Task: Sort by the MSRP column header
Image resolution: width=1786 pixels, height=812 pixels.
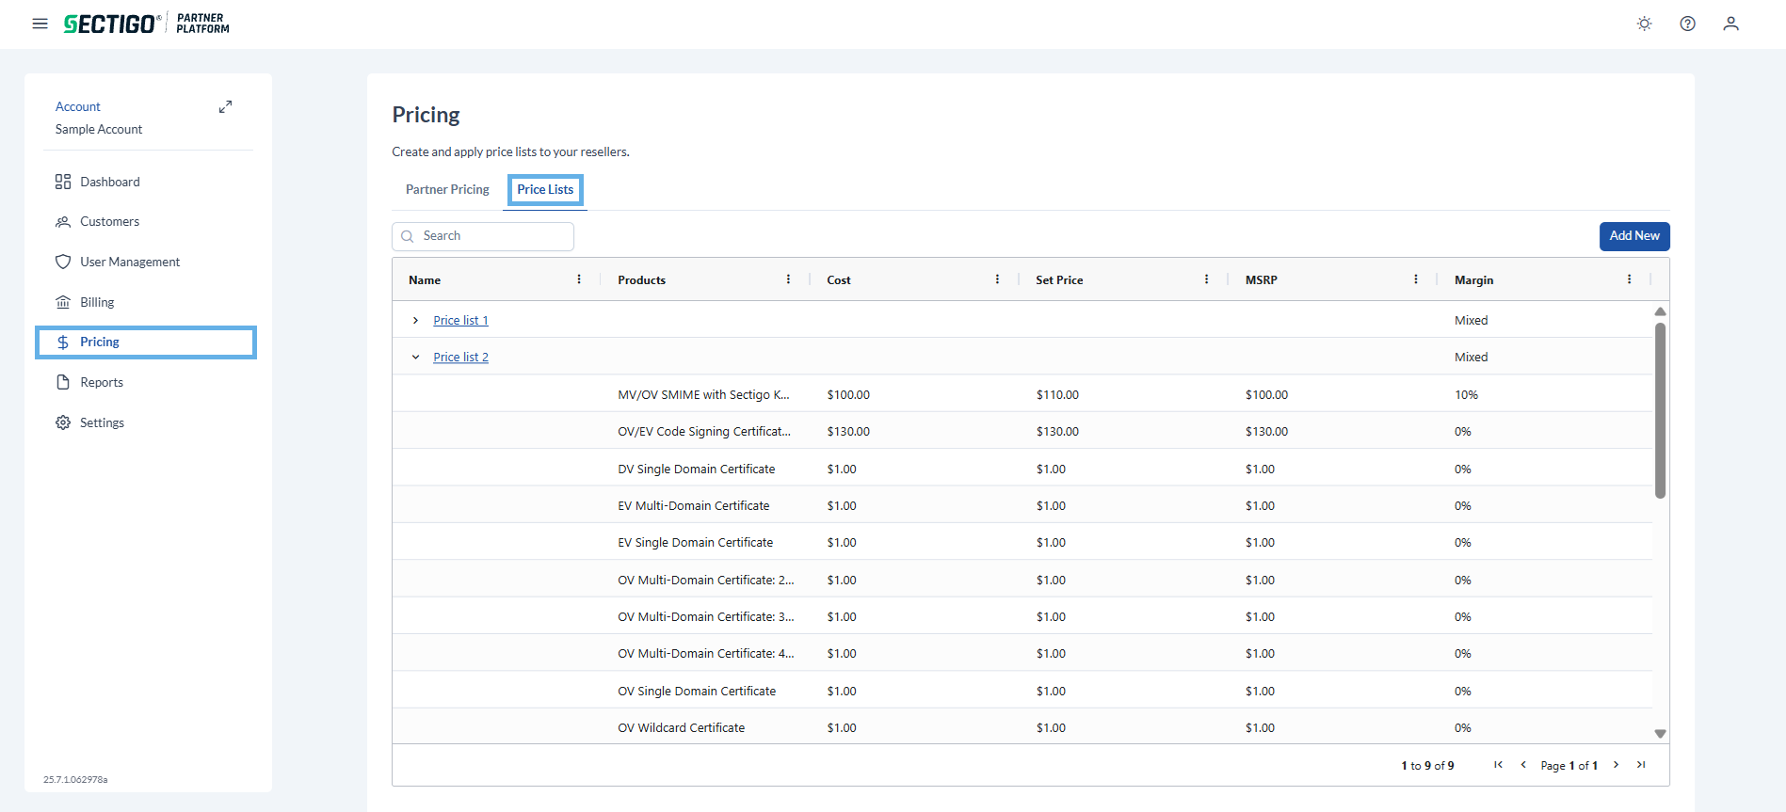Action: coord(1262,280)
